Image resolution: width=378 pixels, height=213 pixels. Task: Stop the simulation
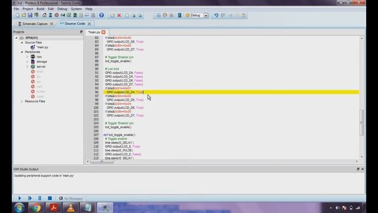click(x=50, y=198)
